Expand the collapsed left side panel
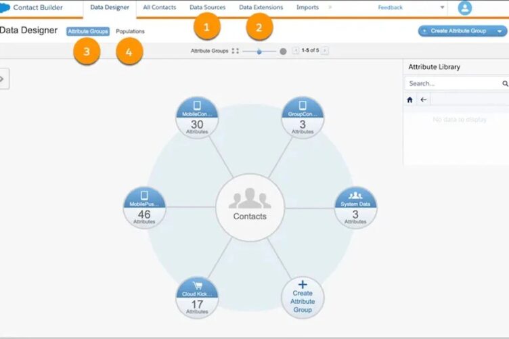509x339 pixels. point(3,79)
